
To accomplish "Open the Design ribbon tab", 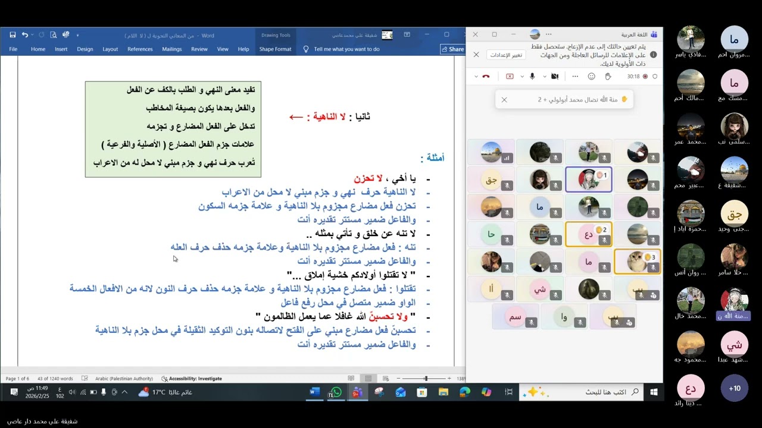I will (x=85, y=49).
